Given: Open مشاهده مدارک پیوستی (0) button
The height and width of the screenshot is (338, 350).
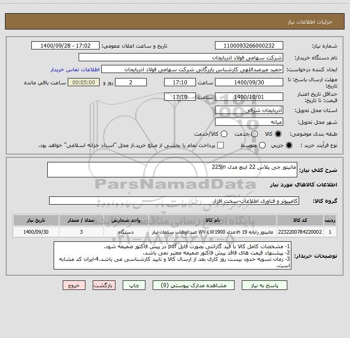Looking at the screenshot, I should (x=194, y=285).
